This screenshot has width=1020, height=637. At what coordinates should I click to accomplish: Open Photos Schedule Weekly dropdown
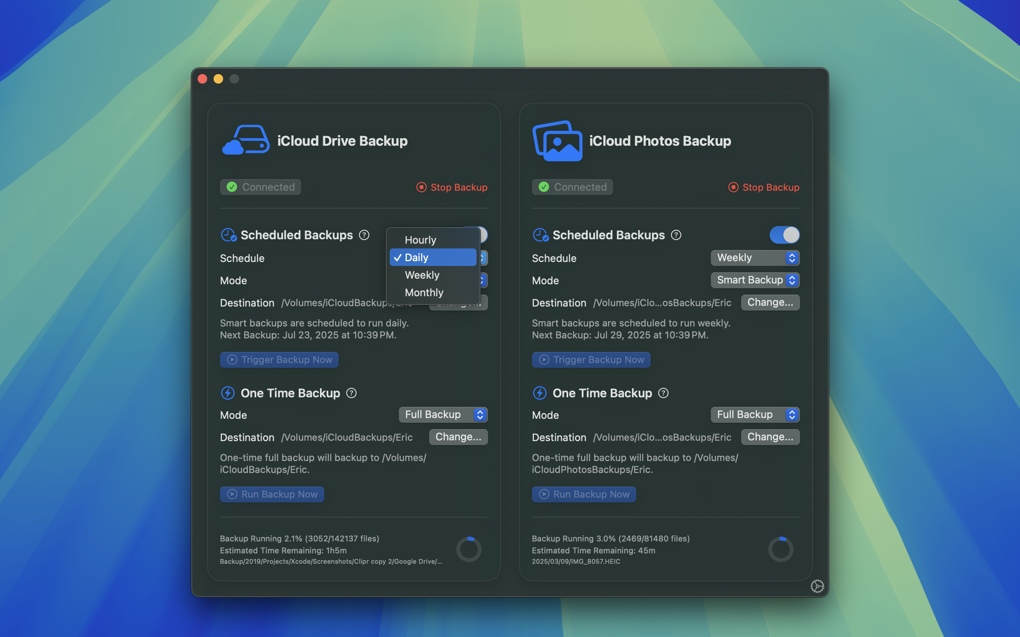tap(755, 258)
